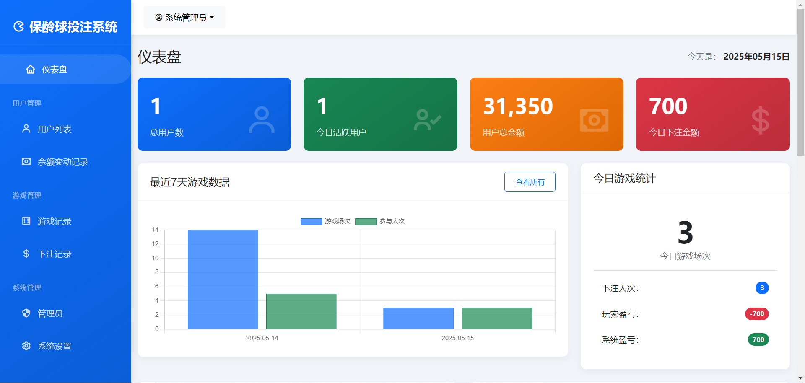Click the 查看所有 button
Screen dimensions: 805x383
point(530,182)
